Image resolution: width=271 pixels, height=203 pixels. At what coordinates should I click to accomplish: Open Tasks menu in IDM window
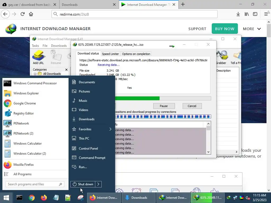(x=35, y=45)
